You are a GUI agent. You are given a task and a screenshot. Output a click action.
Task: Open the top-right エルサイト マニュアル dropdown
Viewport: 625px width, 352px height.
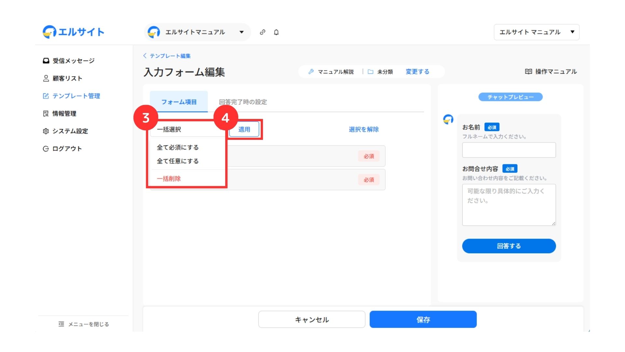tap(536, 32)
